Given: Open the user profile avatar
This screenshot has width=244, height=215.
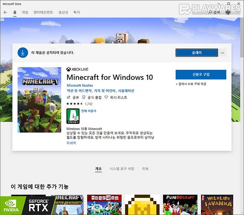Looking at the screenshot, I should click(228, 12).
